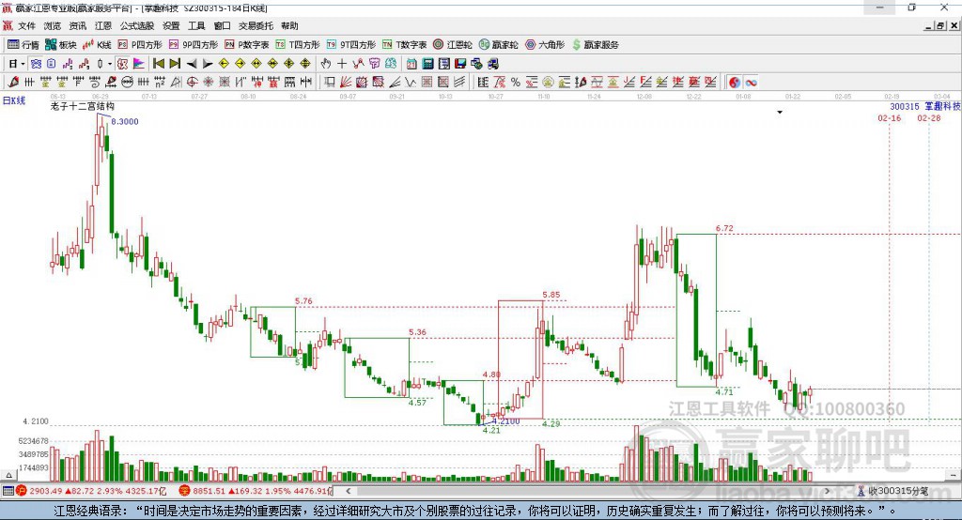962x520 pixels.
Task: Open the calculator icon
Action: point(427,64)
